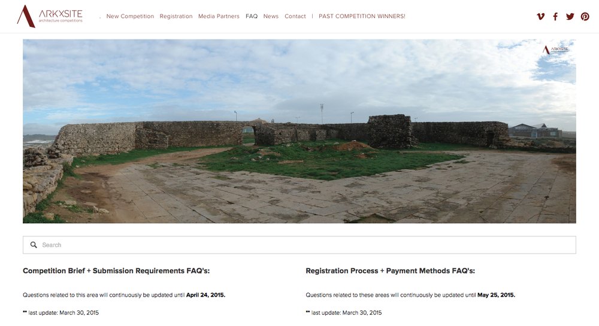View PAST COMPETITION WINNERS! link

point(362,16)
